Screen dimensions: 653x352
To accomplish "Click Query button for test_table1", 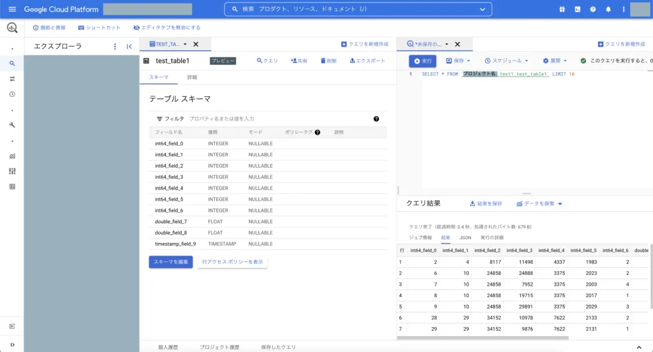I will (x=267, y=61).
